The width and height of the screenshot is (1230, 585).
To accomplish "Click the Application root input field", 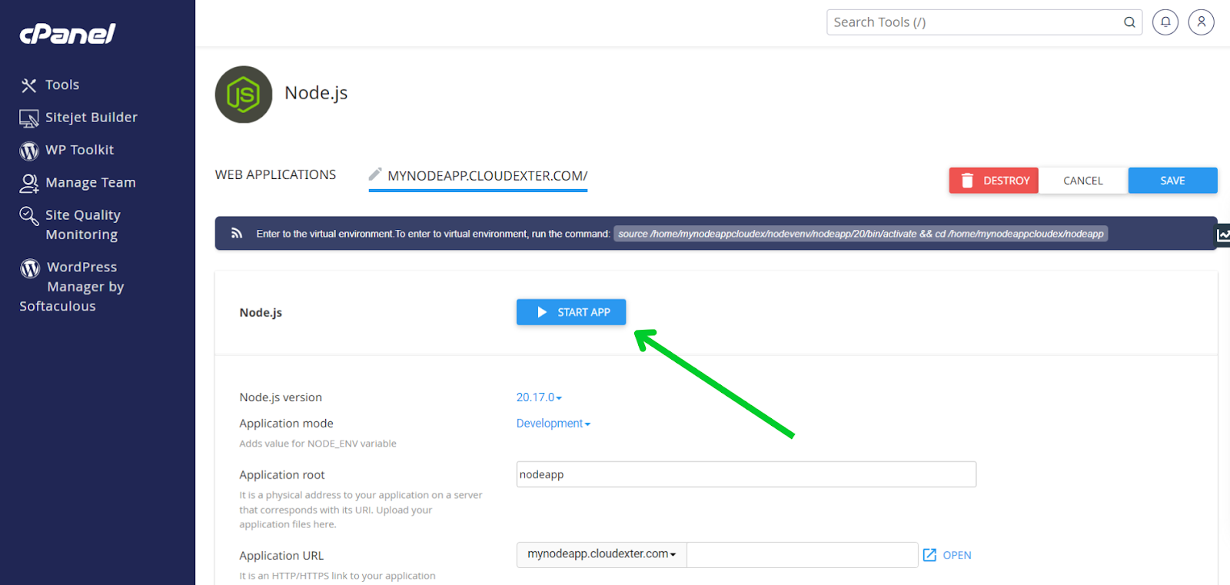I will click(x=746, y=474).
